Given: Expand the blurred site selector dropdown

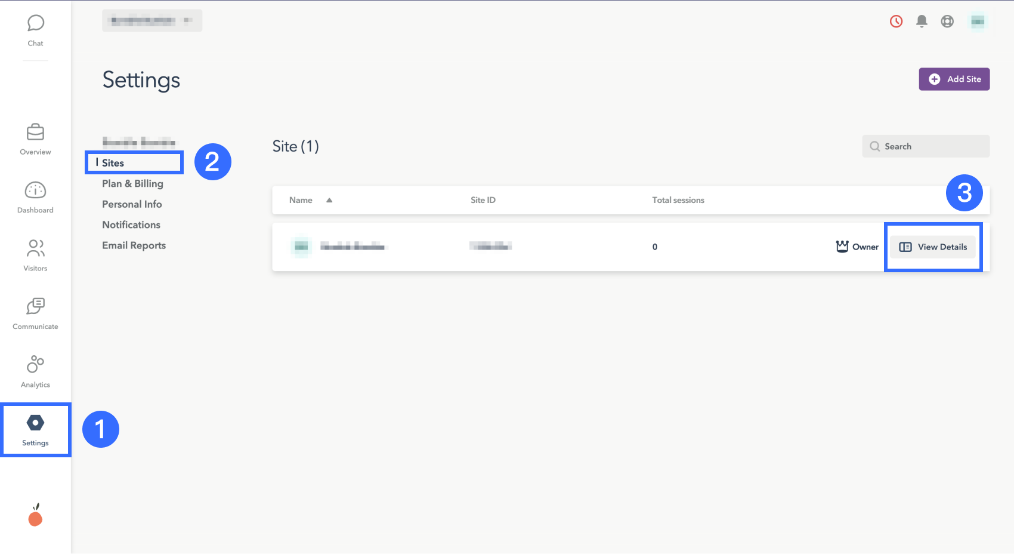Looking at the screenshot, I should tap(152, 21).
